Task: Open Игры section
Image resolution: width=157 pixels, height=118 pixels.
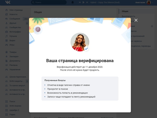Action: click(x=12, y=45)
